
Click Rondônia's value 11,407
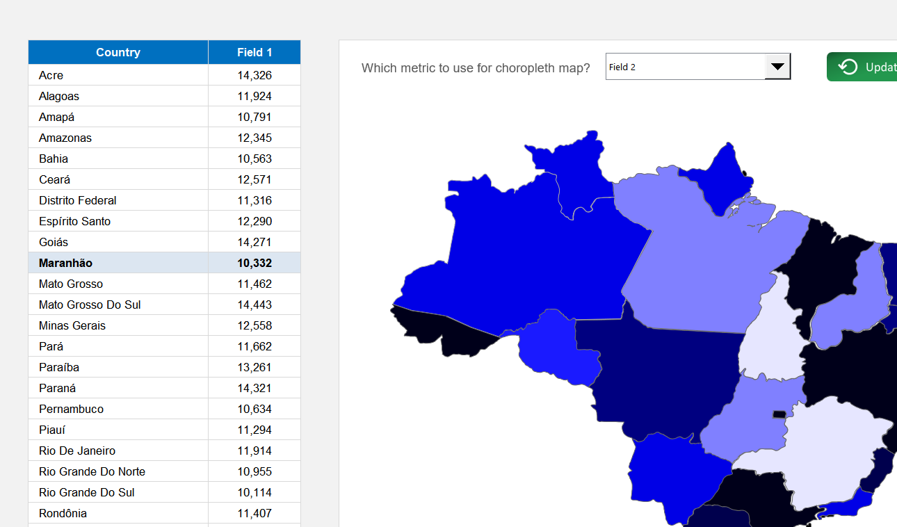[x=254, y=512]
